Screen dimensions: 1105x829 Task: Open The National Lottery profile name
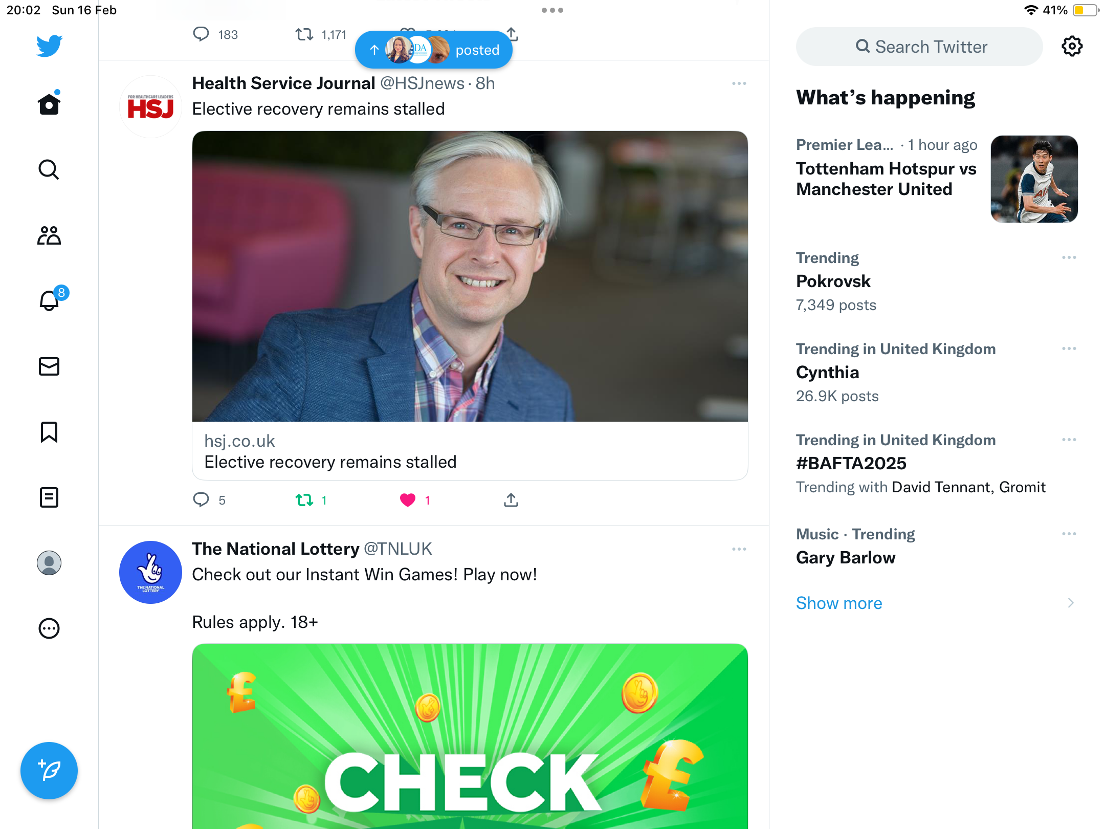[275, 549]
